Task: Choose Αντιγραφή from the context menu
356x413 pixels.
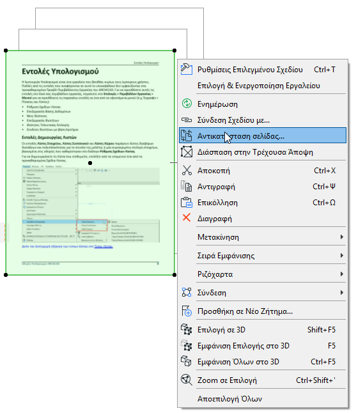Action: pos(263,187)
